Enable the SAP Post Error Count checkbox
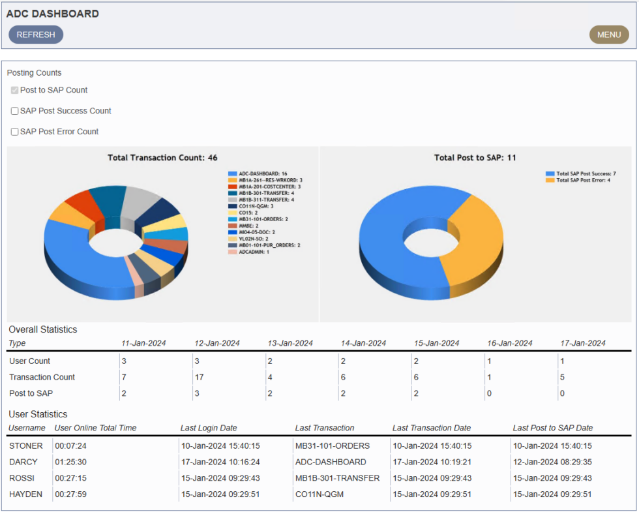The width and height of the screenshot is (639, 512). (x=14, y=131)
